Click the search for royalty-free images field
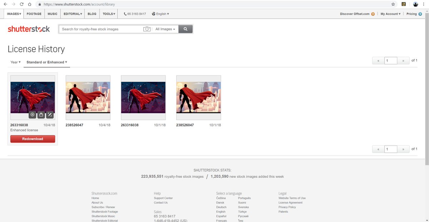Viewport: 429px width, 222px height. 101,29
